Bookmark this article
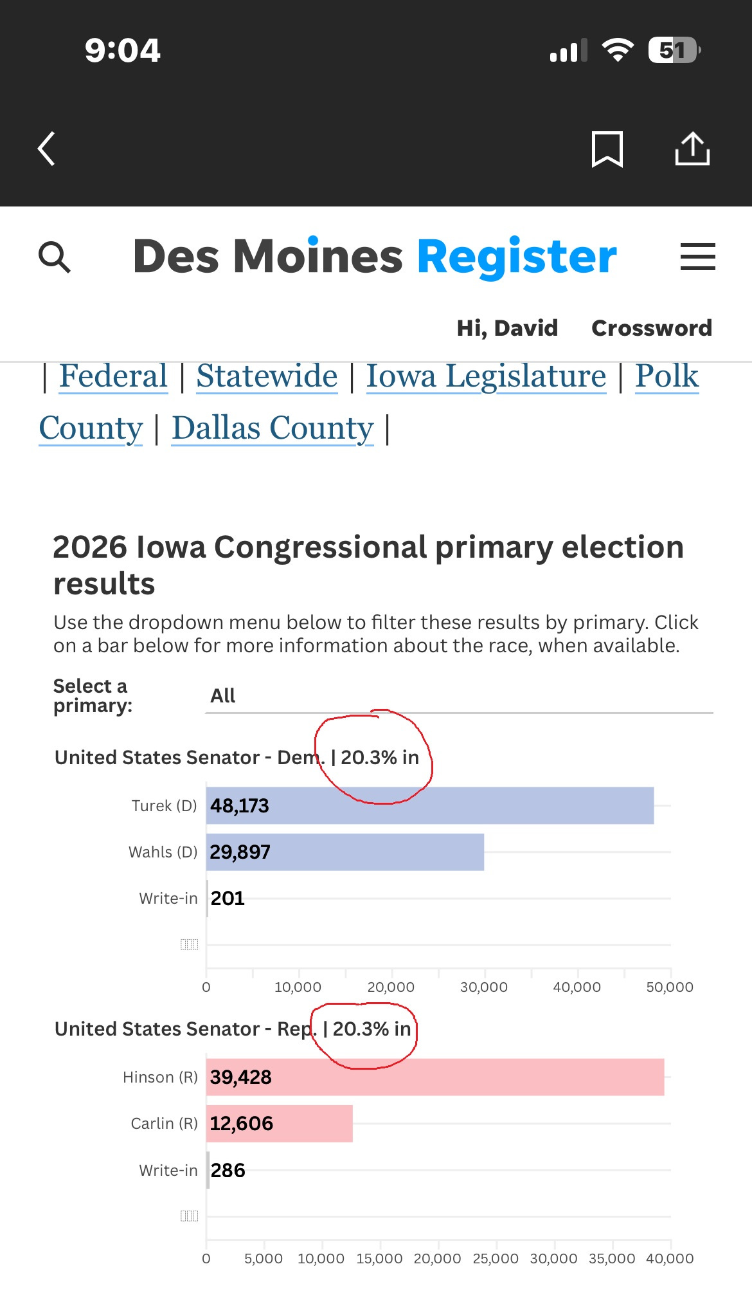 (x=607, y=149)
